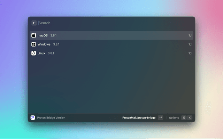Click the 1d timestamp on macOS row
This screenshot has width=223, height=139.
click(190, 35)
